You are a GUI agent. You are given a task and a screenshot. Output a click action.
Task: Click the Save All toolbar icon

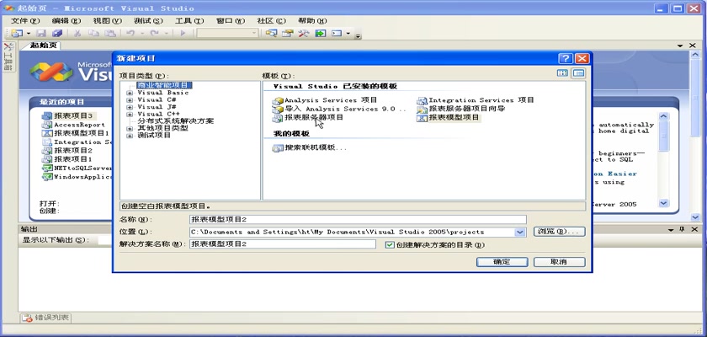tap(57, 34)
